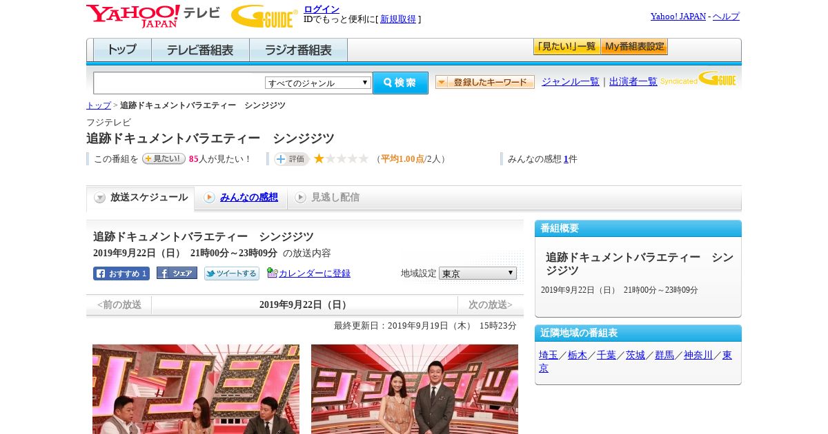Focus the program search text field

click(x=179, y=83)
